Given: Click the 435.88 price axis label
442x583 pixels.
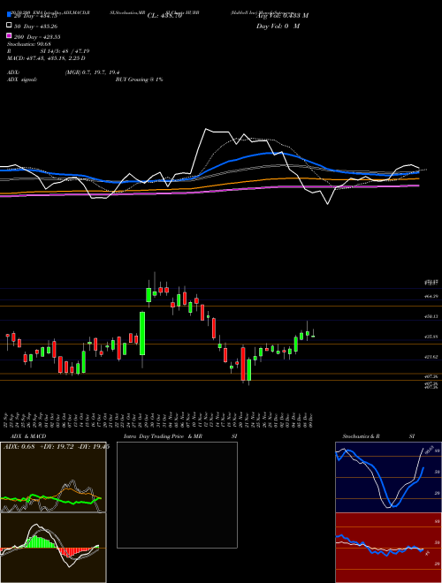Looking at the screenshot, I should tap(431, 337).
